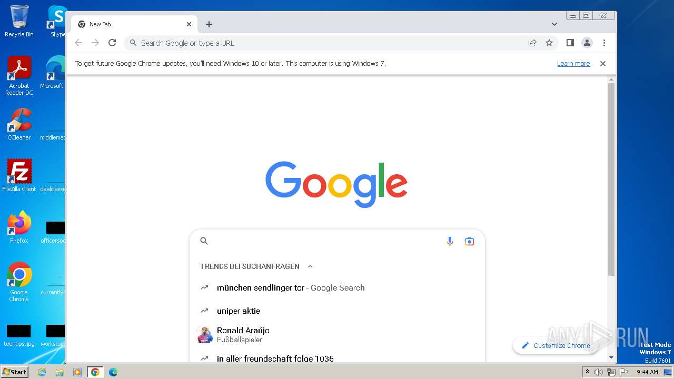Open the Skype desktop shortcut
Screen dimensions: 674x379
56,21
